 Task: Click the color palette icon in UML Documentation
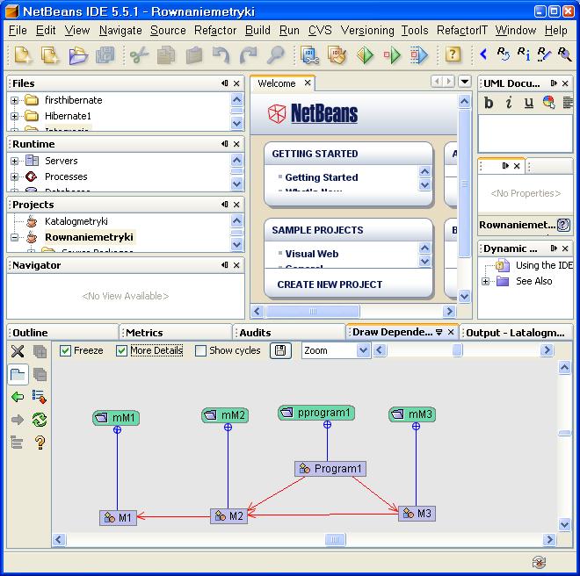coord(549,103)
